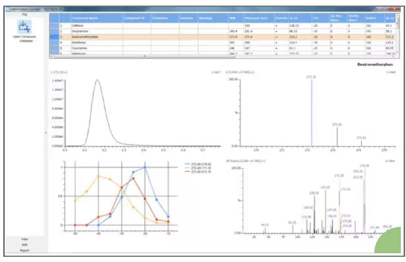Click the 273.15 isotope peak label

[x=337, y=125]
